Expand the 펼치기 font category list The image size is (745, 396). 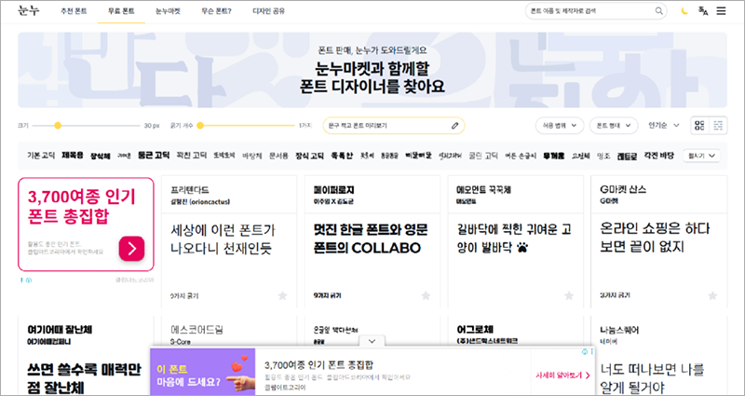702,155
